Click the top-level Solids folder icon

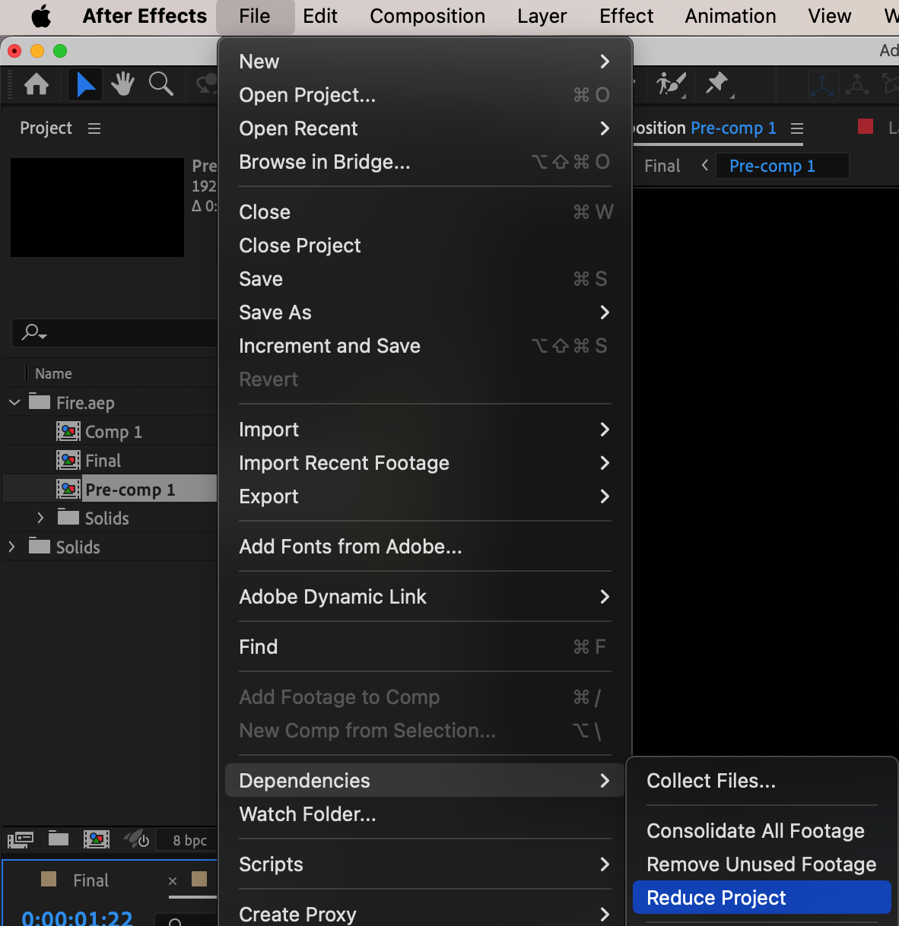pos(40,546)
